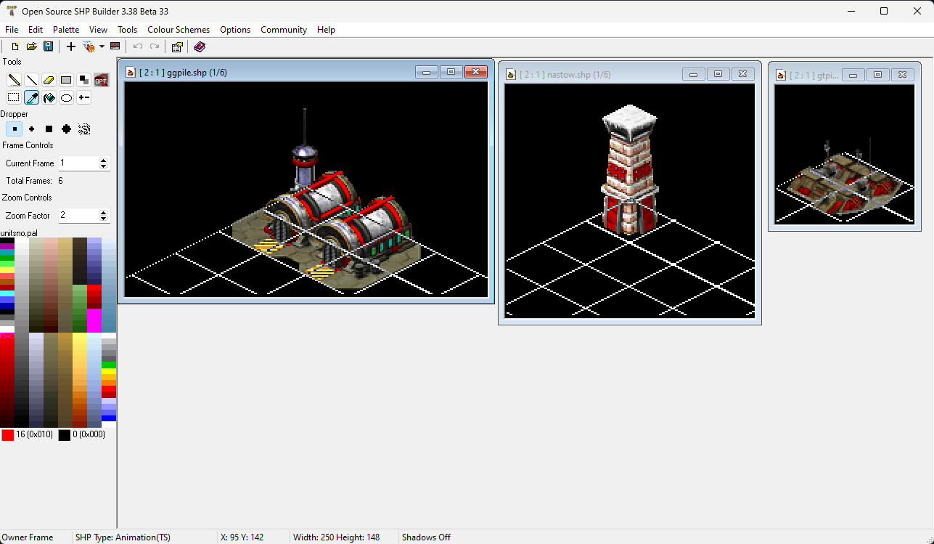Open the File menu
This screenshot has width=934, height=544.
tap(12, 30)
